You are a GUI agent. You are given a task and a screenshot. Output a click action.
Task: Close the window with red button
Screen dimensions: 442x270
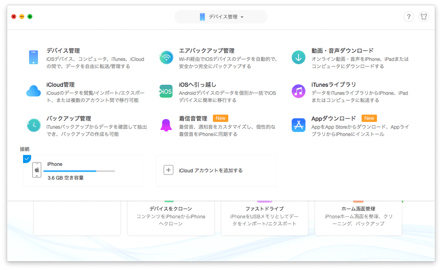pos(13,17)
